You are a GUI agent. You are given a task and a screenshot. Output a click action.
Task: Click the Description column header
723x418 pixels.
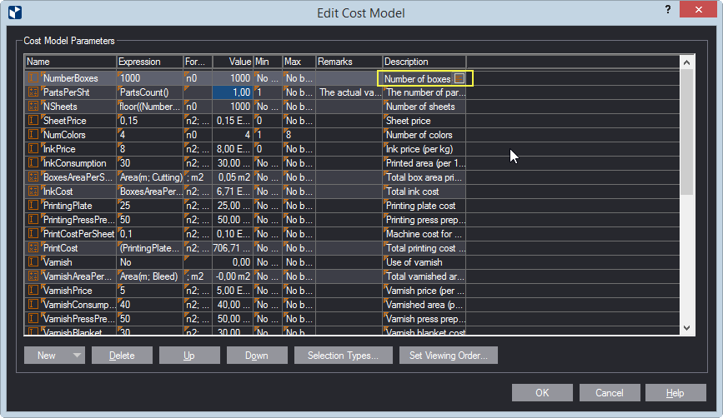[x=424, y=62]
